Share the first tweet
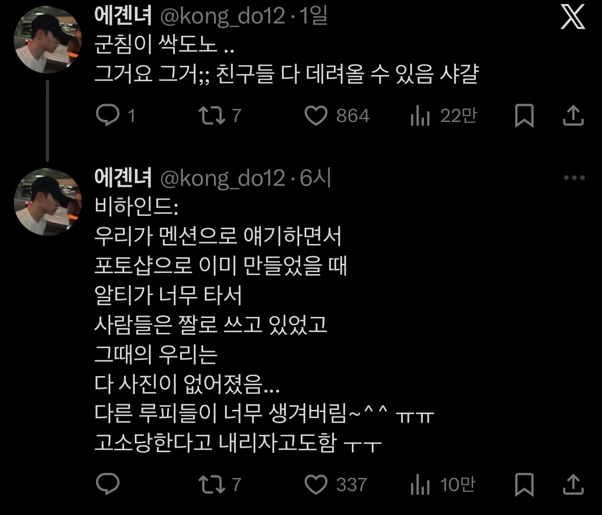The height and width of the screenshot is (515, 602). pyautogui.click(x=573, y=115)
